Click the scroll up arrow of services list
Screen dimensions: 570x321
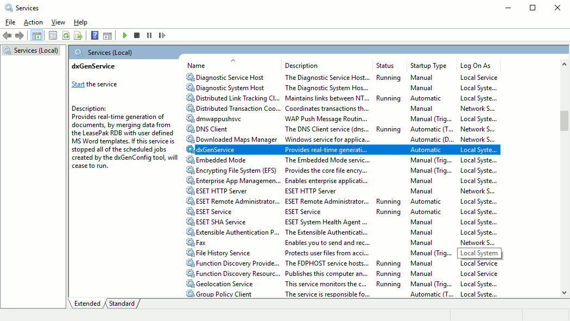[564, 64]
